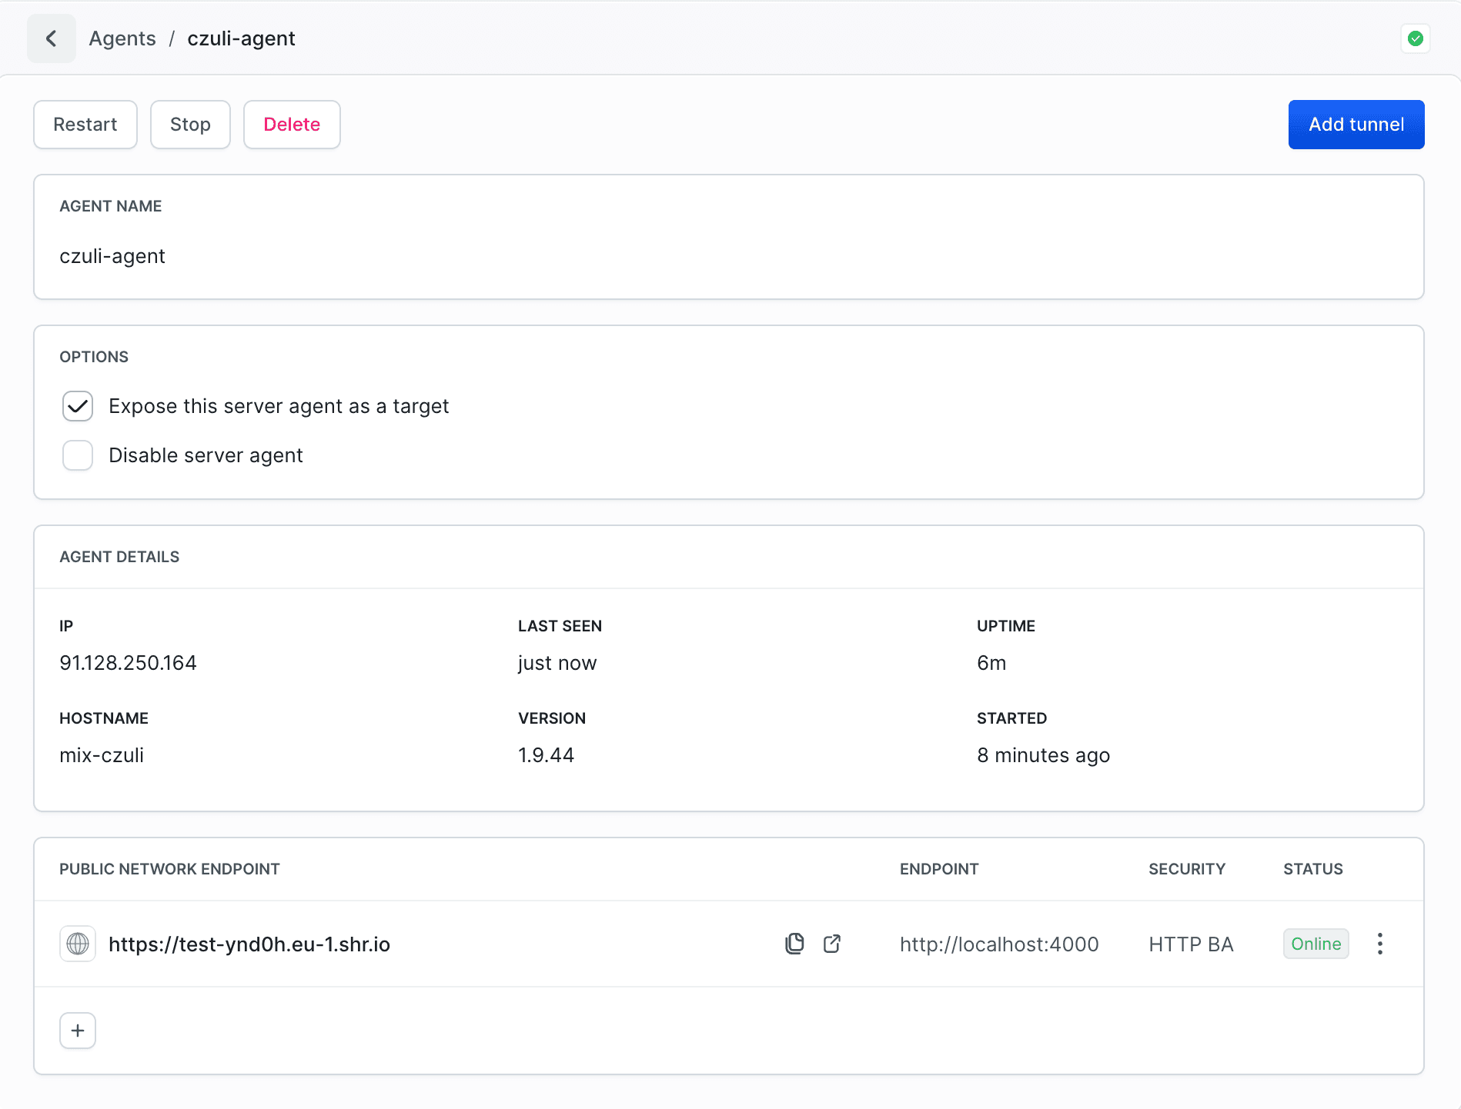Viewport: 1461px width, 1109px height.
Task: Open tunnel URL in new tab icon
Action: point(831,944)
